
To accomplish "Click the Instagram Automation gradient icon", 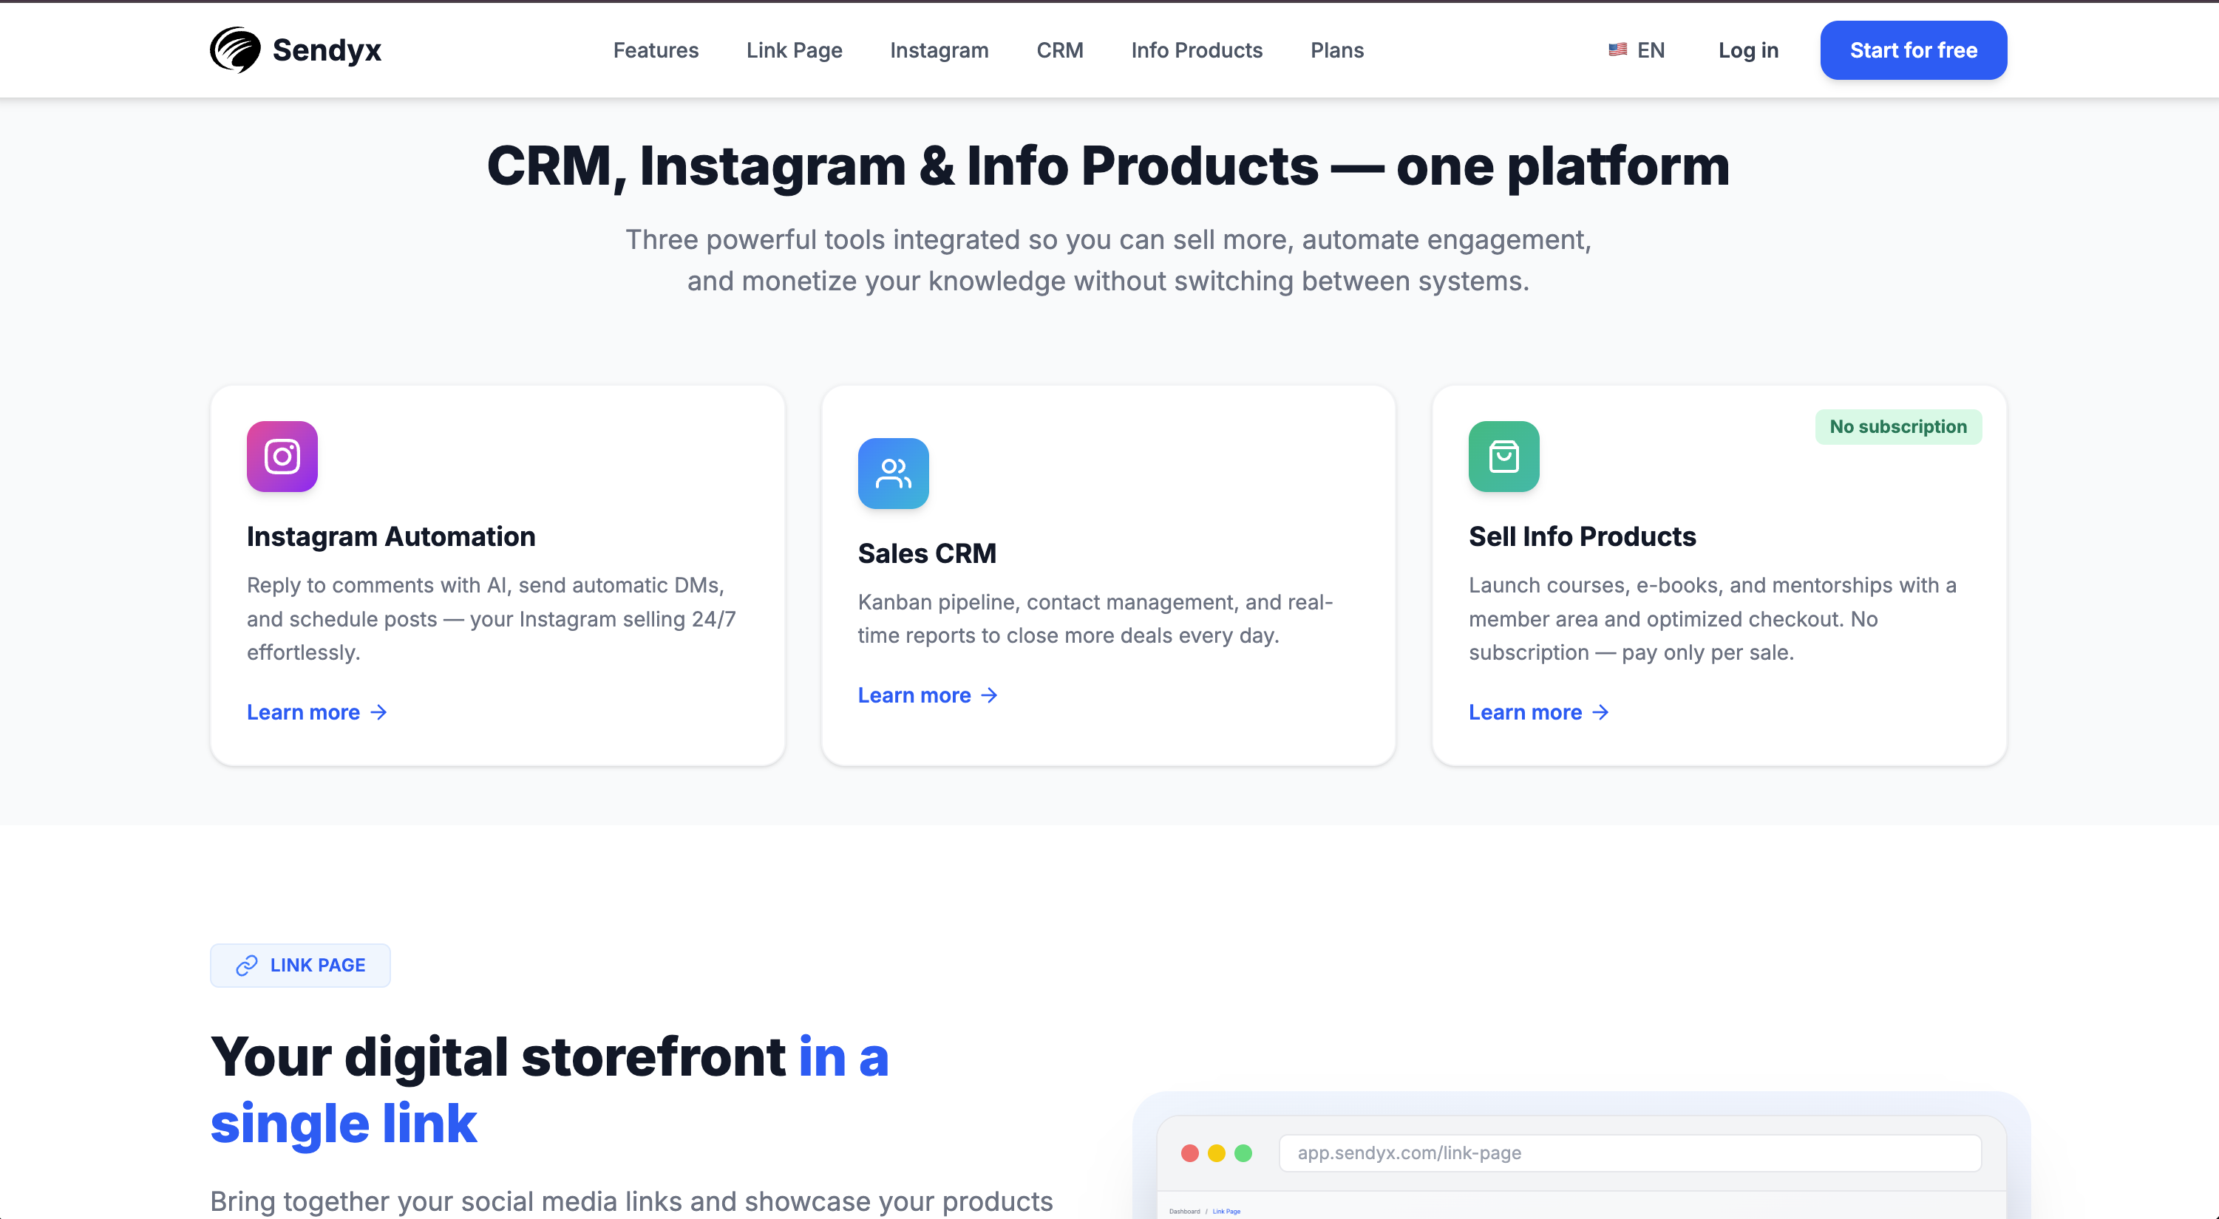I will click(x=282, y=457).
